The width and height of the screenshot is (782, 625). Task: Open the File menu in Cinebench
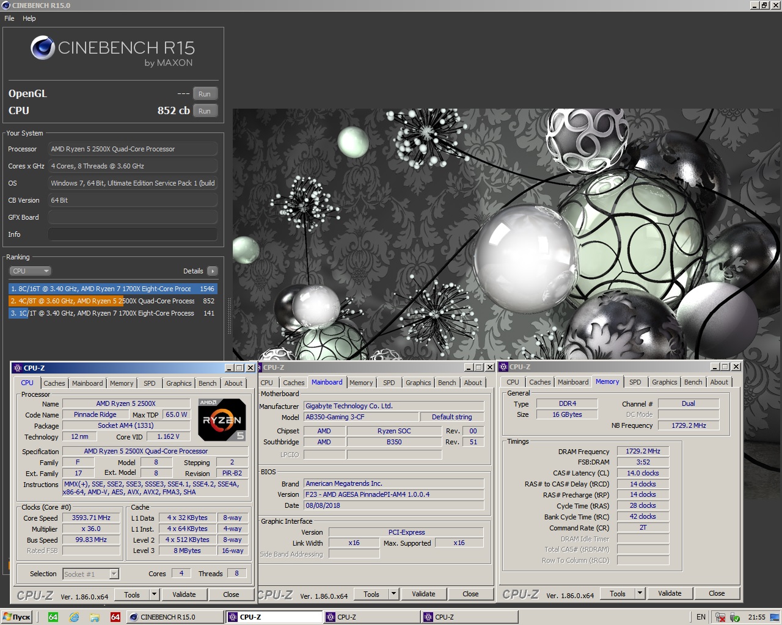click(9, 18)
